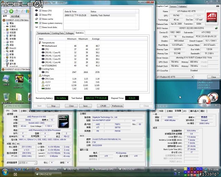Click the BIOS save chip icon in GPU-Z
The image size is (221, 177).
click(217, 28)
